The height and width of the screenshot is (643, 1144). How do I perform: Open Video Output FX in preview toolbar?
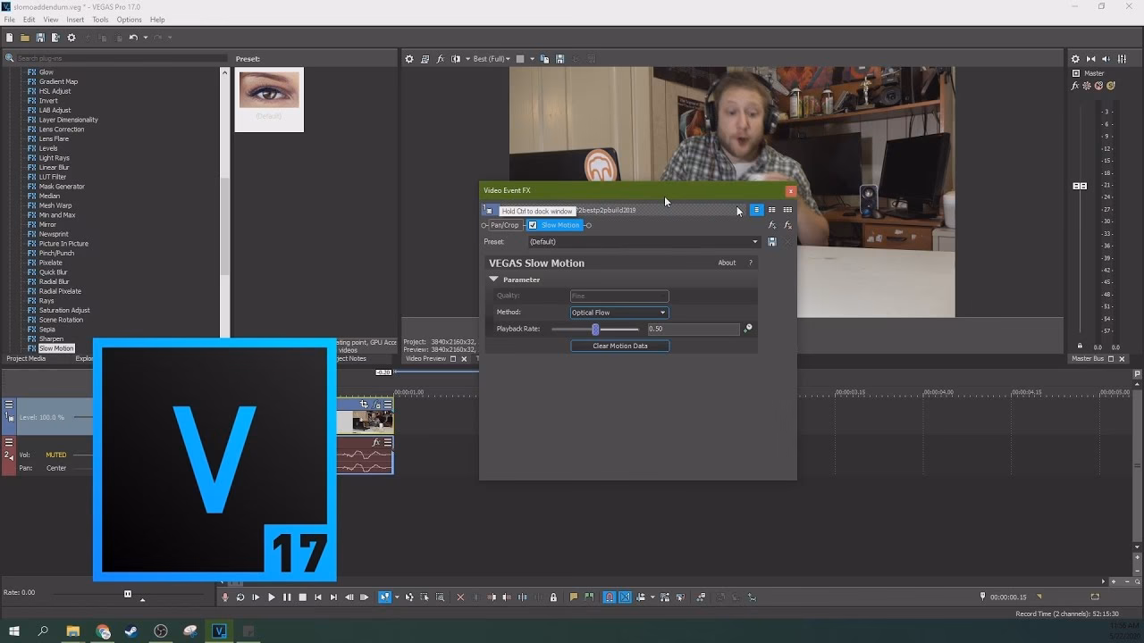click(x=440, y=59)
